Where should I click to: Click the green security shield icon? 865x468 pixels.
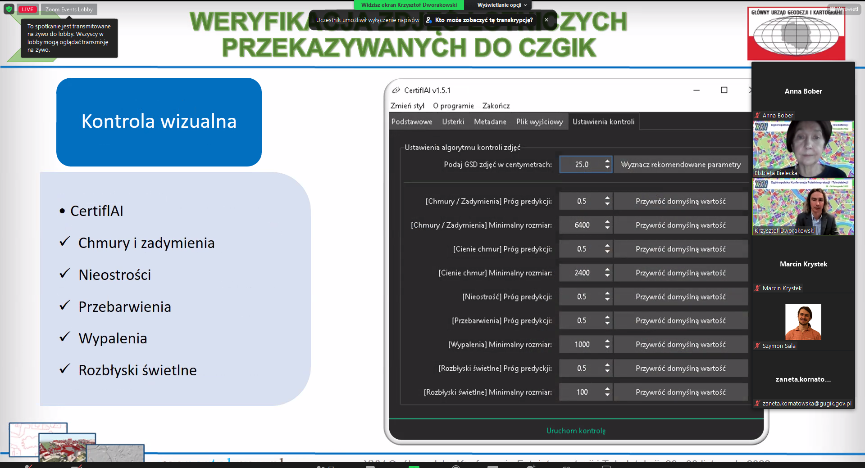[x=9, y=9]
